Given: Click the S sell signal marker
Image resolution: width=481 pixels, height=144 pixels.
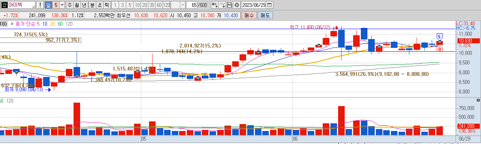Looking at the screenshot, I should coord(439,36).
